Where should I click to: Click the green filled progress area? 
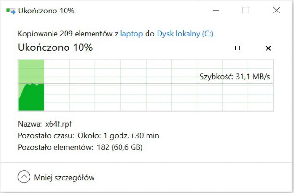[x=31, y=97]
